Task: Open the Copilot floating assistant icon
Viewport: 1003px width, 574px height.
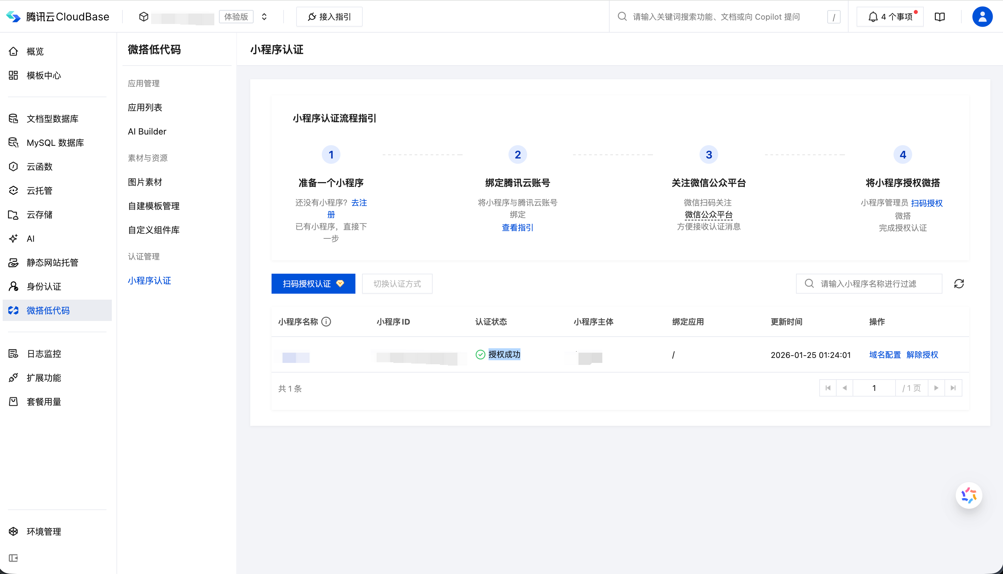Action: coord(969,495)
